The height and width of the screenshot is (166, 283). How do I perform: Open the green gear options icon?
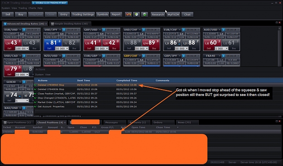144,14
